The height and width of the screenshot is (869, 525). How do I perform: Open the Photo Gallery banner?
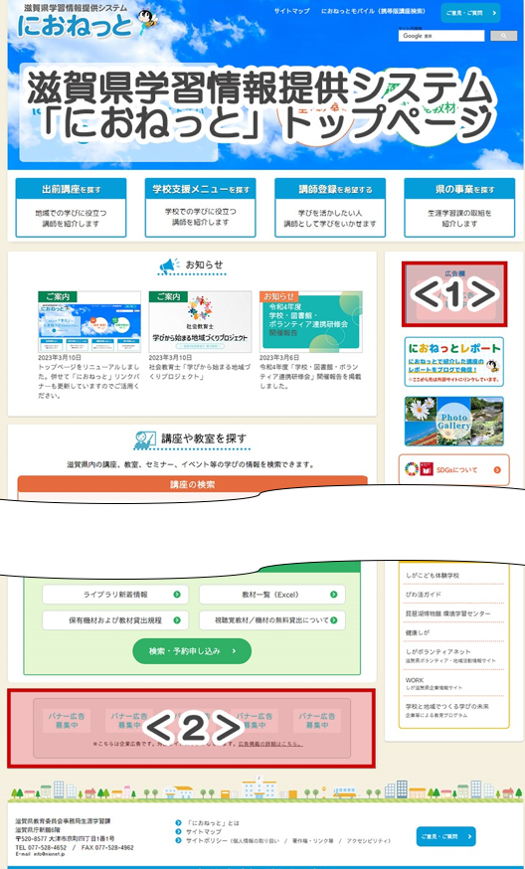click(x=454, y=422)
